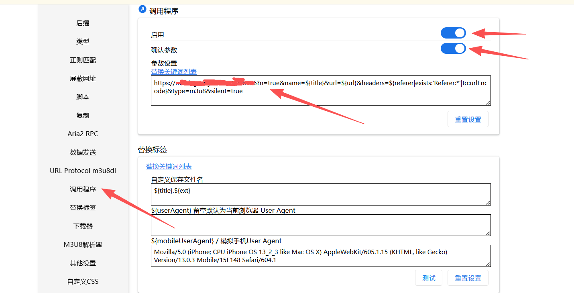Select URL Protocol m3u8dl in sidebar

pyautogui.click(x=83, y=171)
